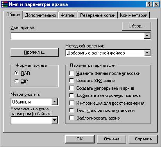Open the Профили... button

pos(34,53)
